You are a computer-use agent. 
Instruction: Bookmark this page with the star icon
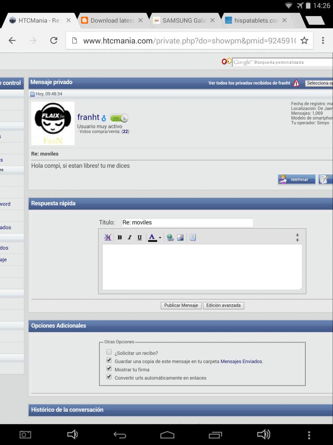[x=304, y=40]
